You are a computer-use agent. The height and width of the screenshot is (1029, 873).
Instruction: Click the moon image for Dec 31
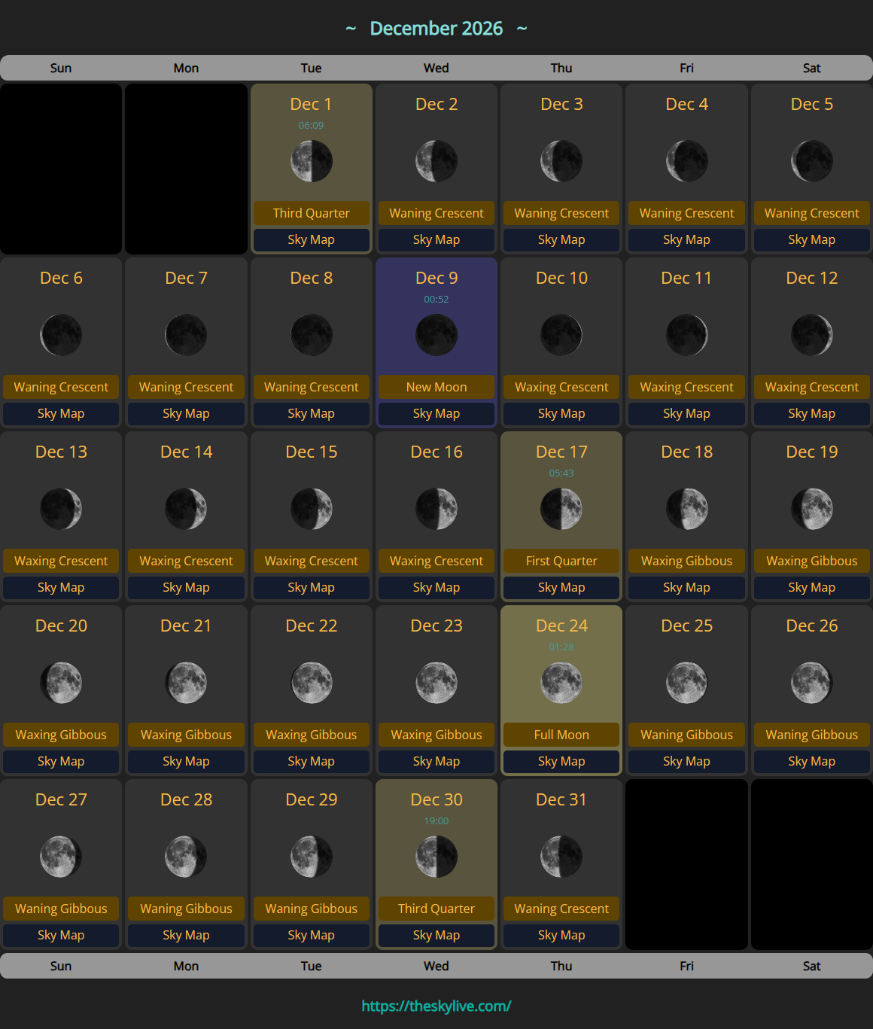pyautogui.click(x=561, y=857)
